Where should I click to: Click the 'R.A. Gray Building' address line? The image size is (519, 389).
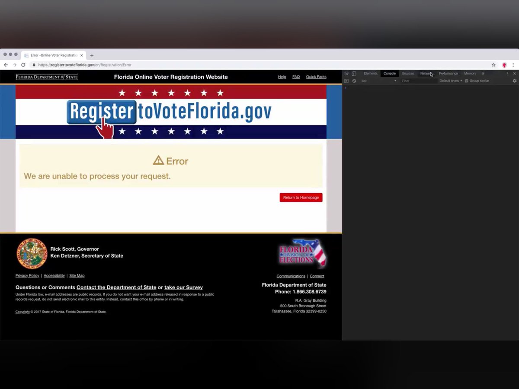pos(311,300)
